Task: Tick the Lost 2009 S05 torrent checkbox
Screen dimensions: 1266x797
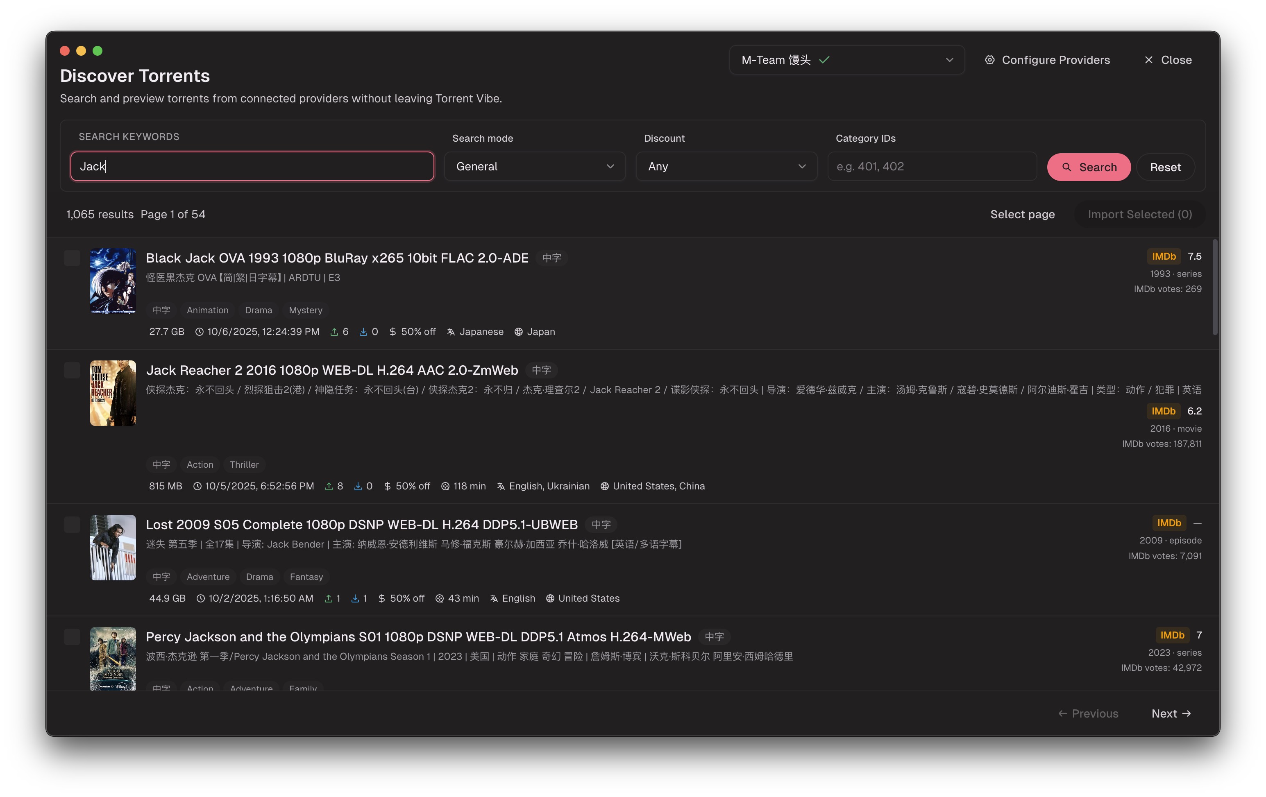Action: 72,525
